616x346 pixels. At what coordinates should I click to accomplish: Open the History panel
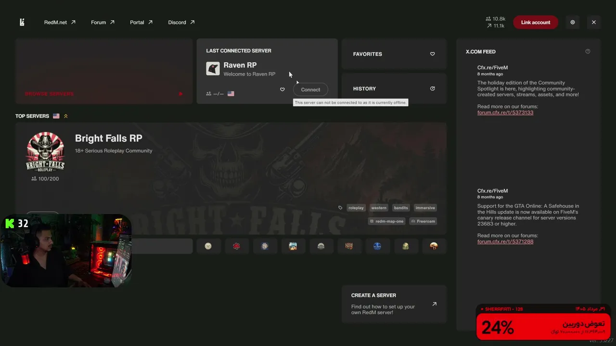[394, 88]
